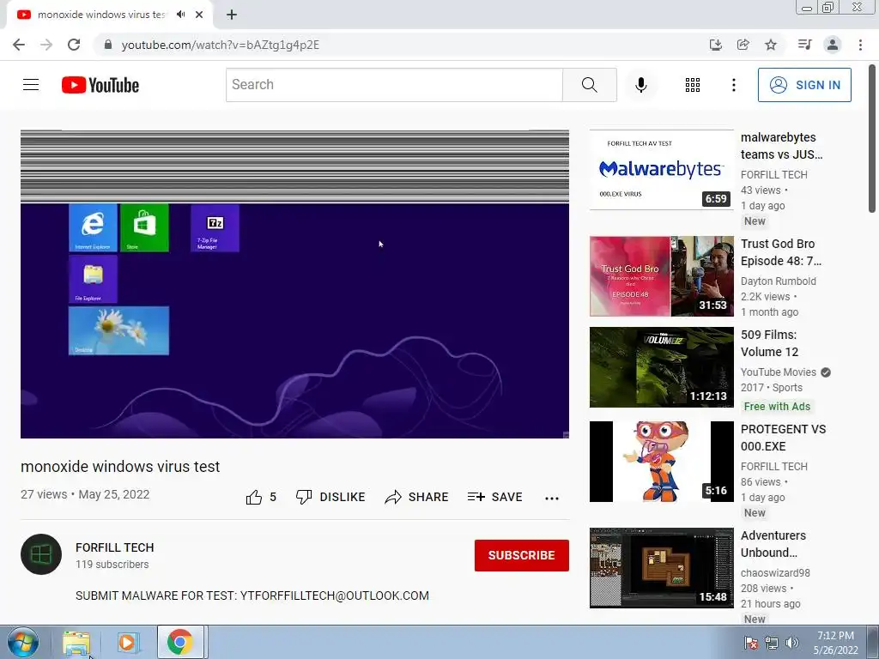Open the Adventurers Unbound video thumbnail
The image size is (879, 659).
[x=662, y=568]
